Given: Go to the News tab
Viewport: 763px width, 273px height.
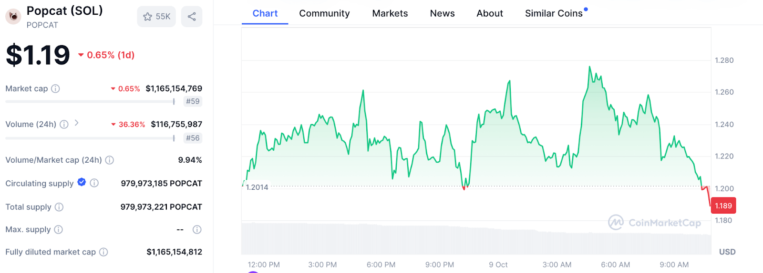Looking at the screenshot, I should click(x=443, y=13).
